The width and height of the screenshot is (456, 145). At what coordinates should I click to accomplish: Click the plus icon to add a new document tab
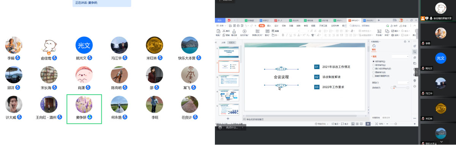379,20
